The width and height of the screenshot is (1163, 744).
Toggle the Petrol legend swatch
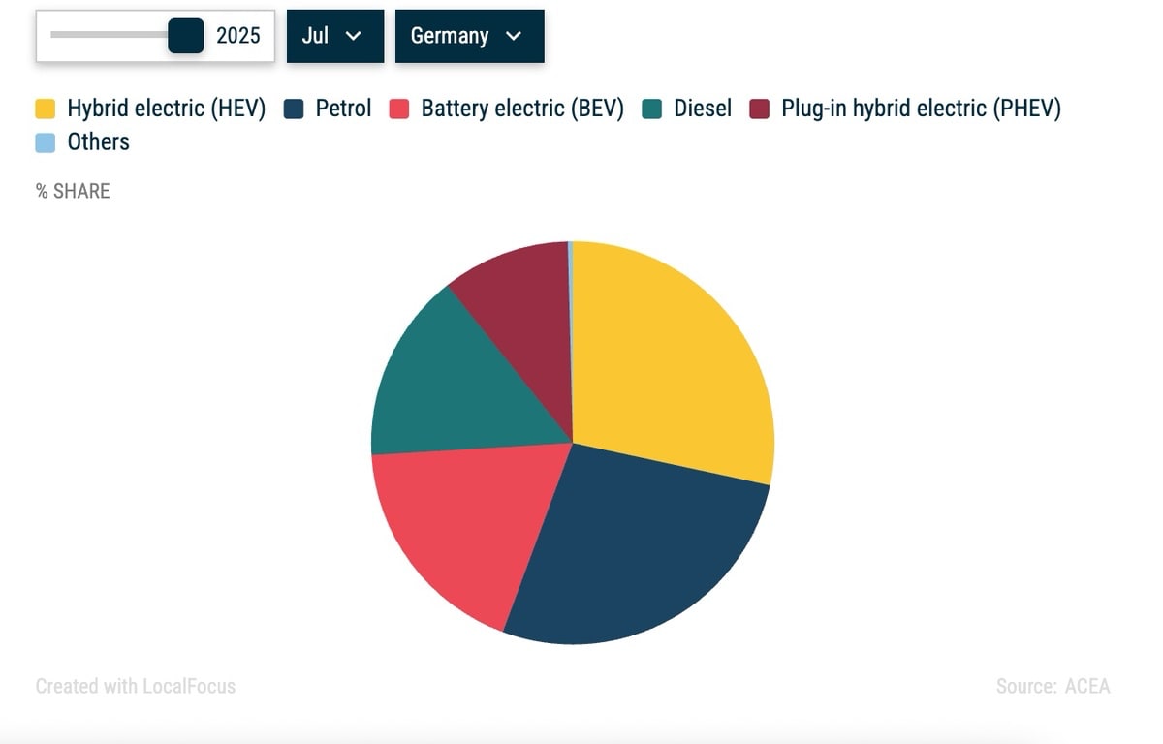click(294, 108)
